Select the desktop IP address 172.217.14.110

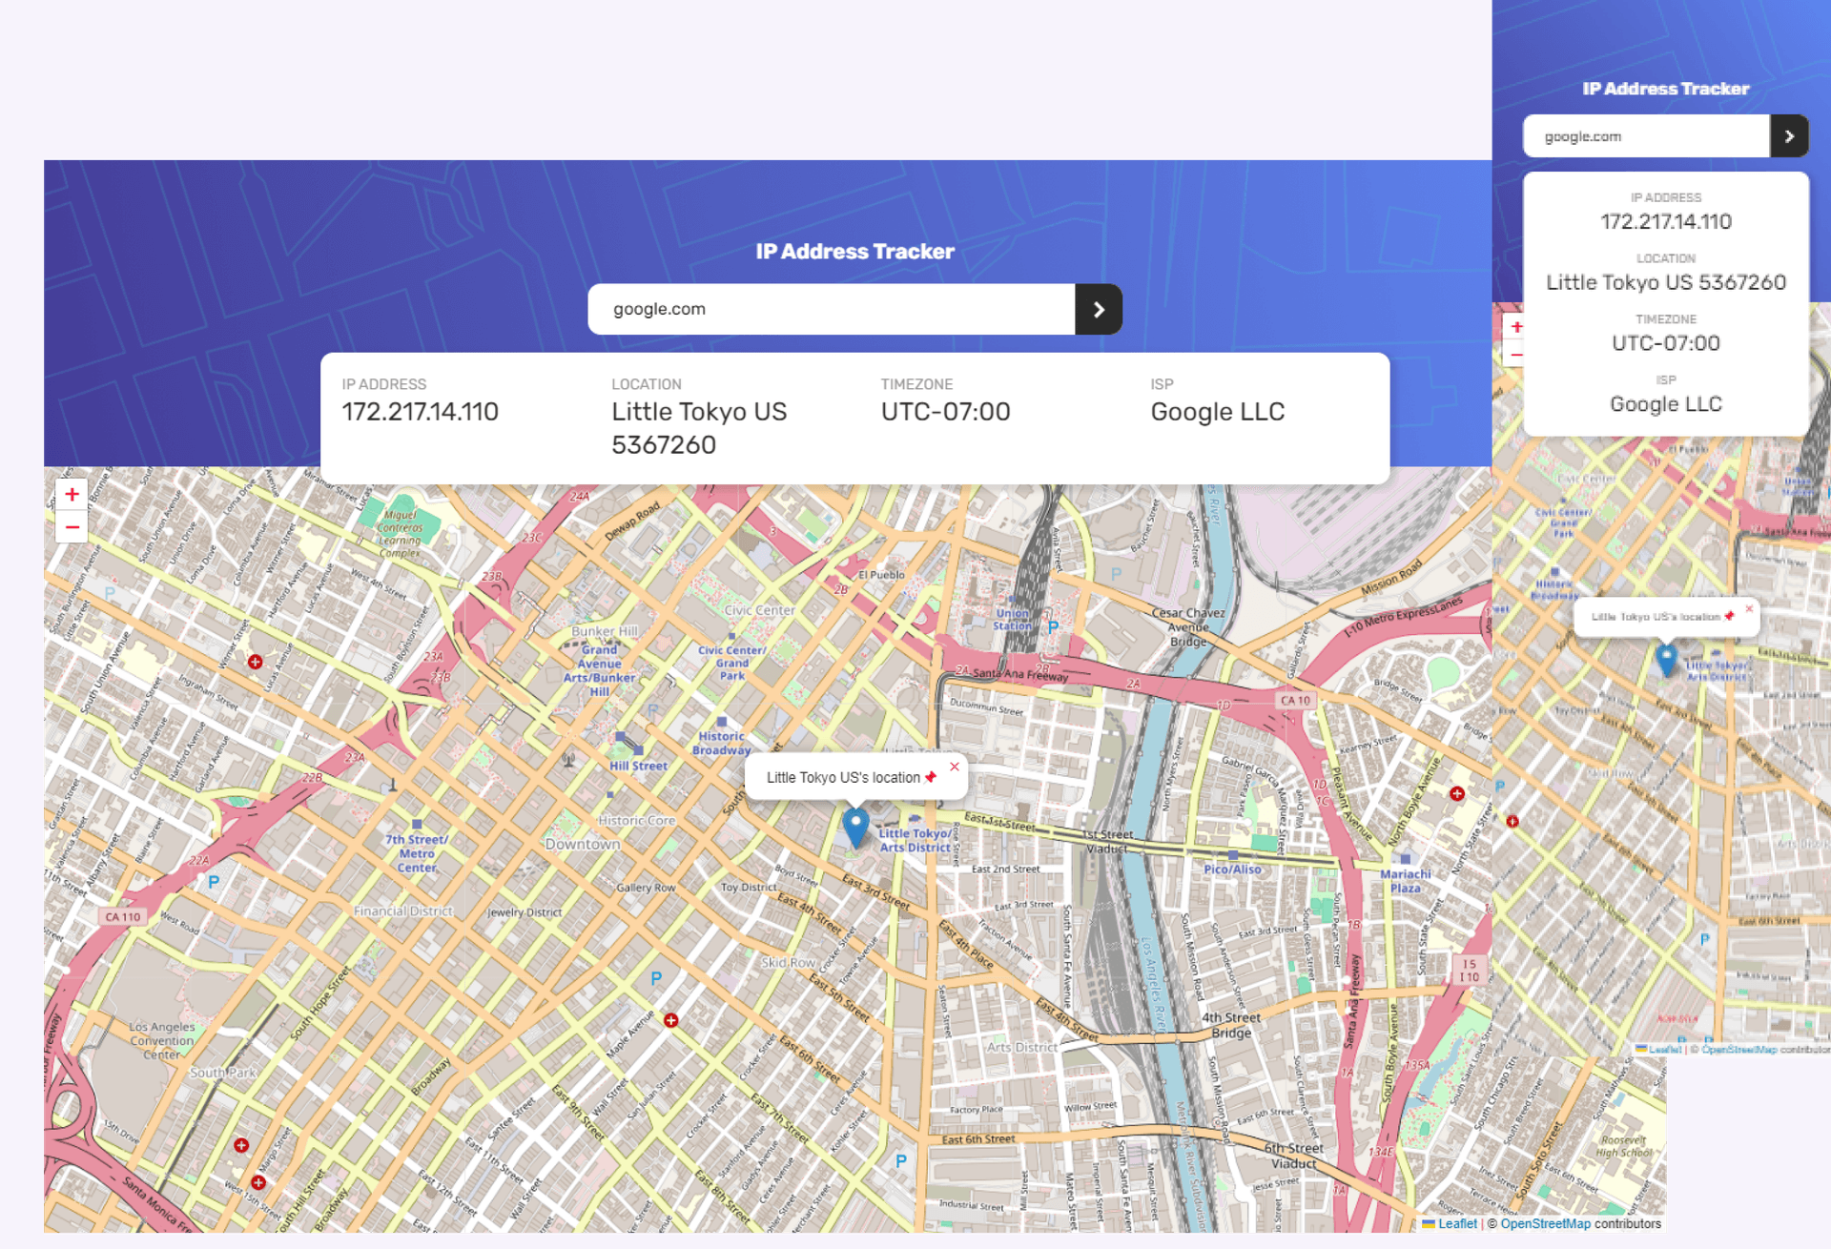421,412
